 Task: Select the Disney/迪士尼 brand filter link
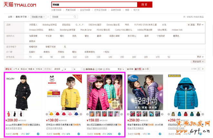[x=113, y=25]
